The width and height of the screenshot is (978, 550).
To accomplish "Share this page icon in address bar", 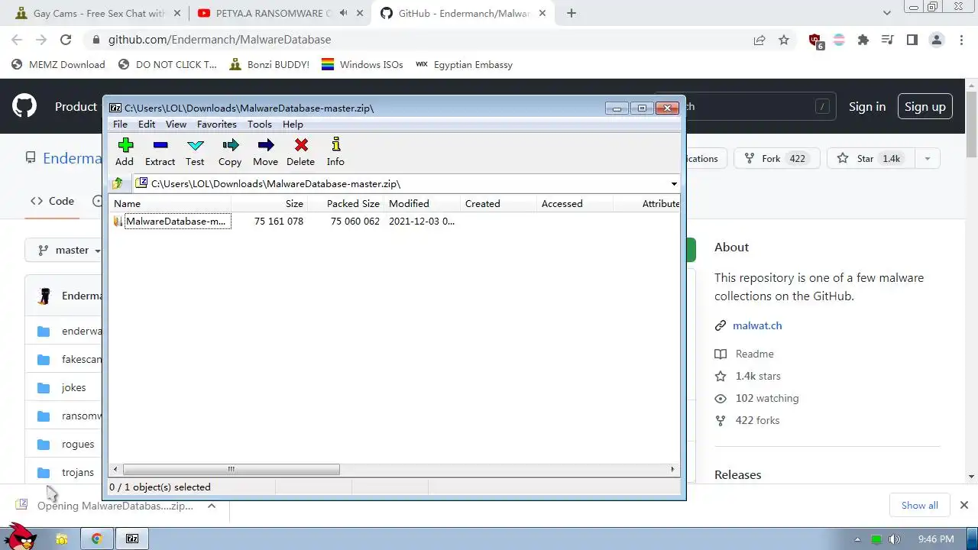I will (x=759, y=40).
